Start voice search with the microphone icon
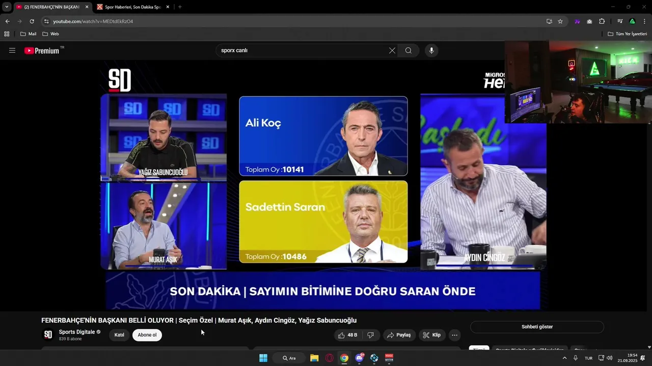 point(431,50)
